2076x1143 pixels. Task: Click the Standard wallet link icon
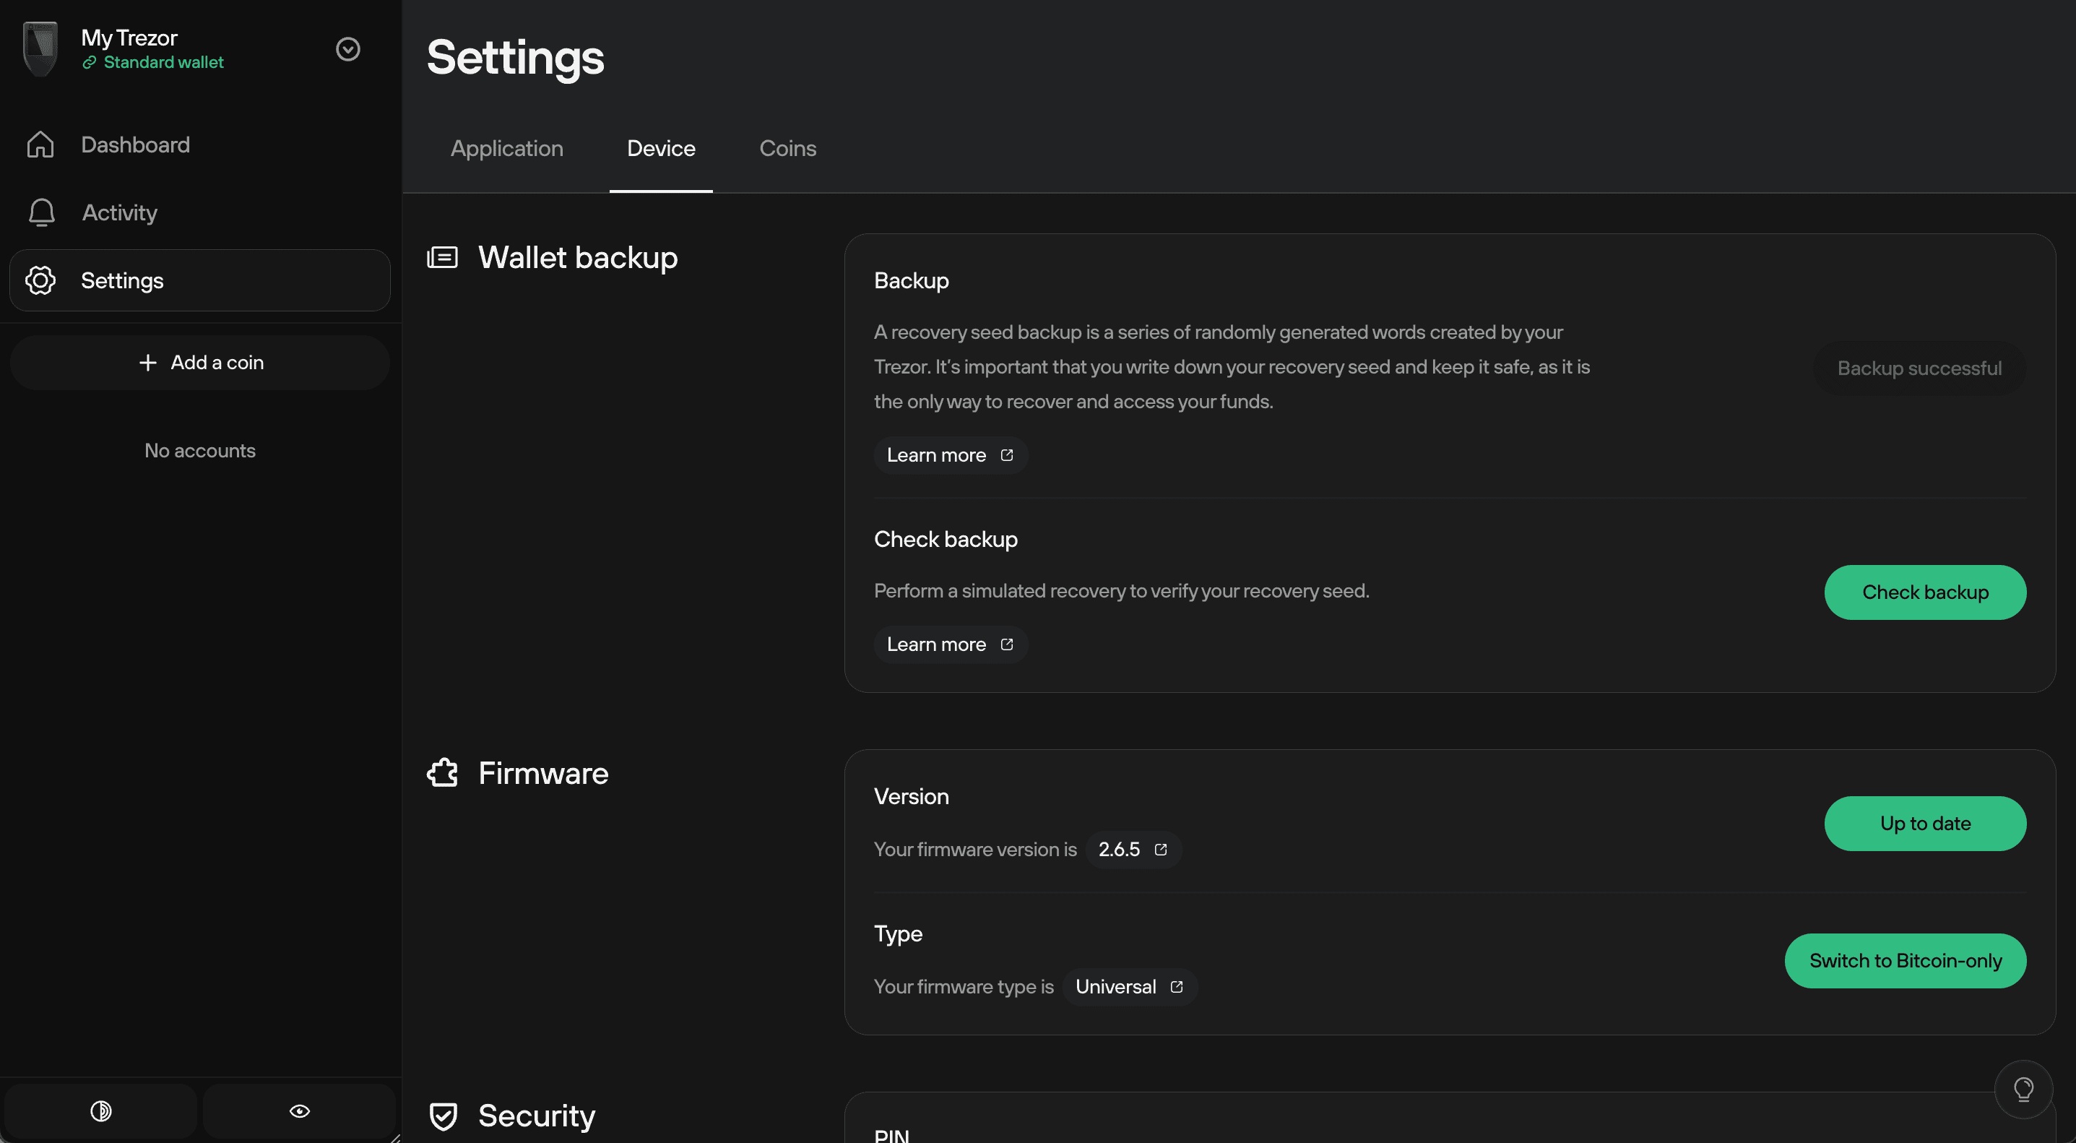pos(90,63)
